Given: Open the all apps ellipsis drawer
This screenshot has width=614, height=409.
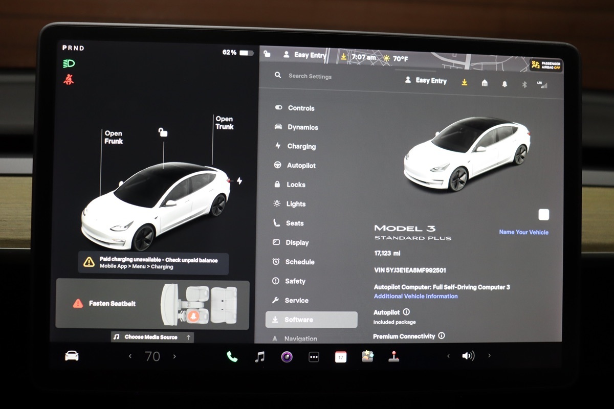Looking at the screenshot, I should pos(314,356).
